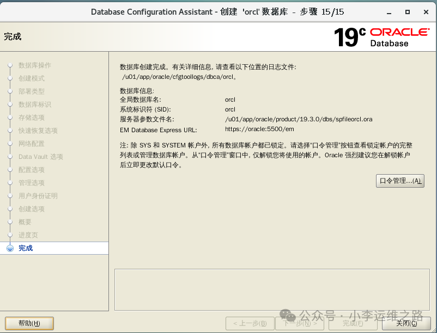Viewport: 437px width, 333px height.
Task: Select the 创建选项 step in the sidebar
Action: [32, 209]
